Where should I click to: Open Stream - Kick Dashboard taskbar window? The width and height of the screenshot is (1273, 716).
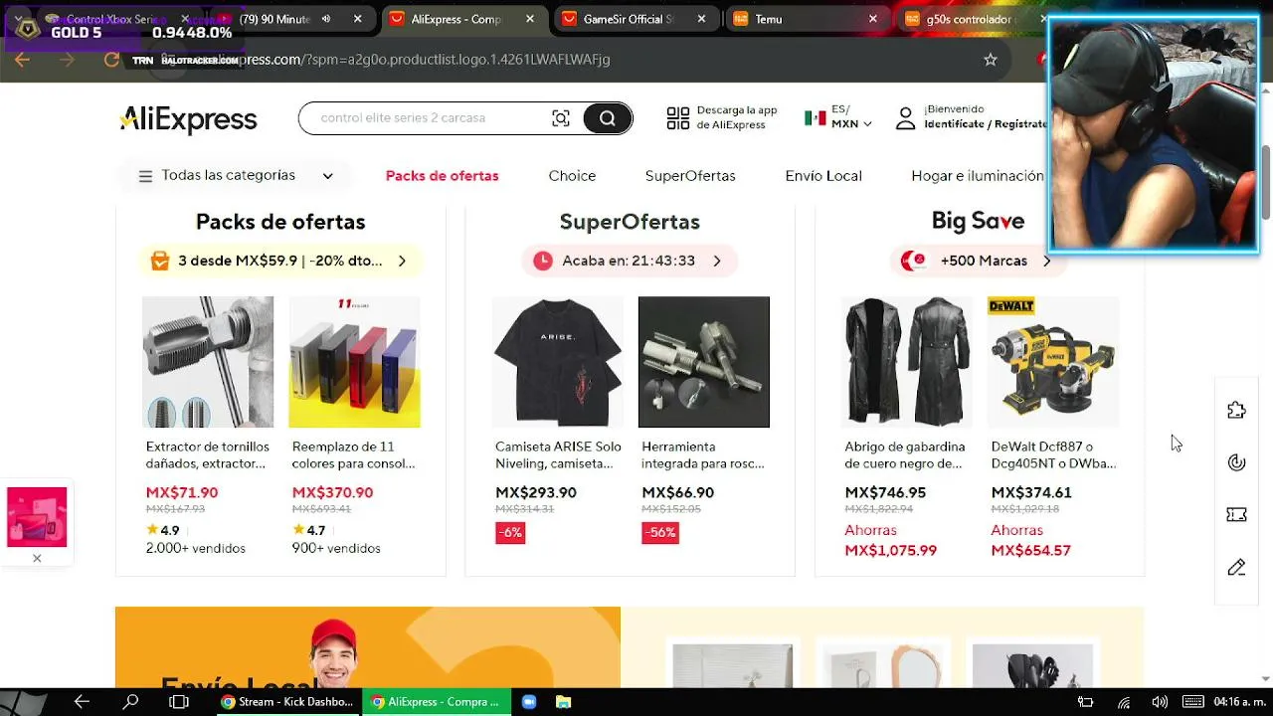(x=286, y=702)
